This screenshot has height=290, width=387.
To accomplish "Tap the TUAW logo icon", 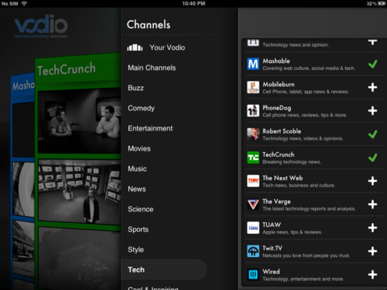I will coord(253,228).
